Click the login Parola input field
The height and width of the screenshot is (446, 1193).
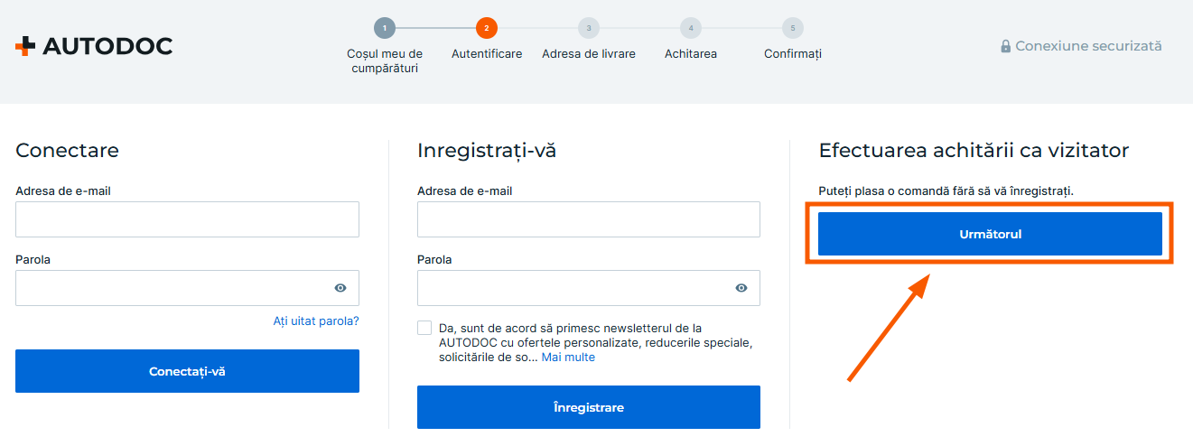pos(172,288)
